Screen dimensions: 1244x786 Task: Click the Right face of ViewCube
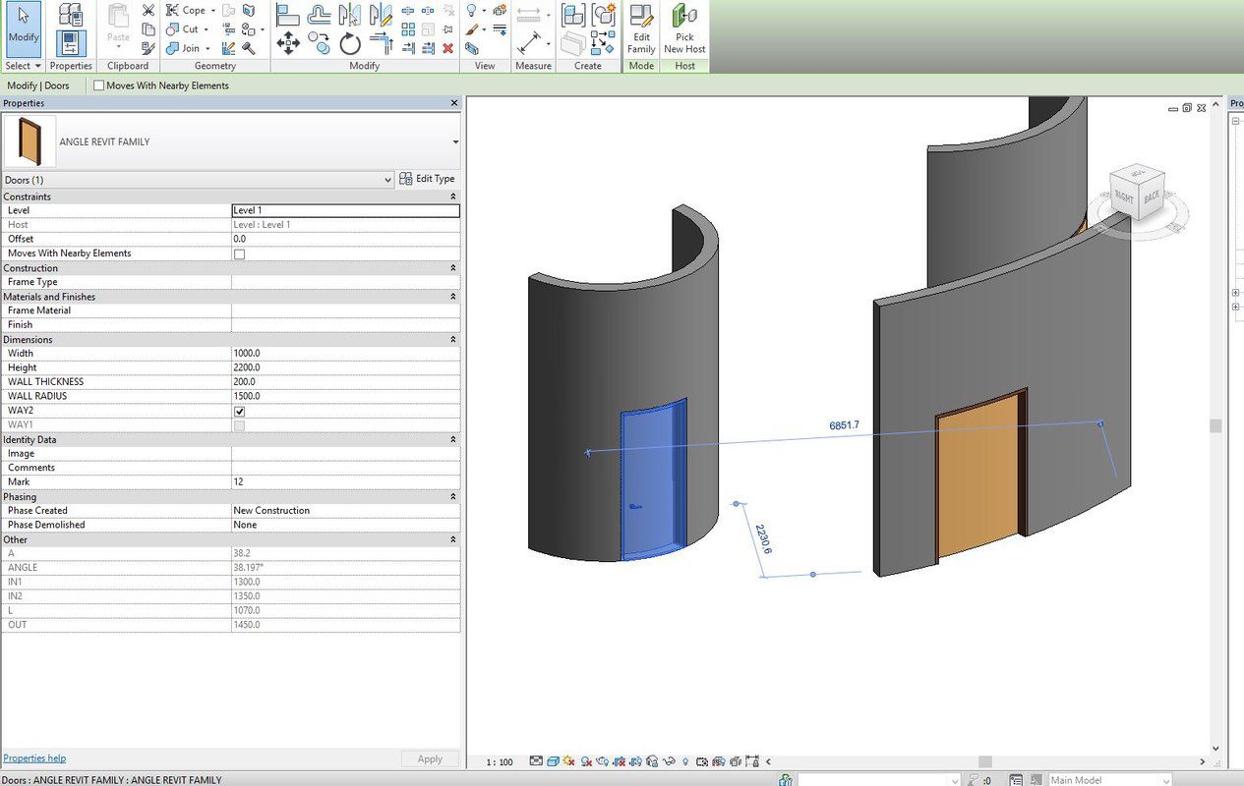coord(1125,197)
